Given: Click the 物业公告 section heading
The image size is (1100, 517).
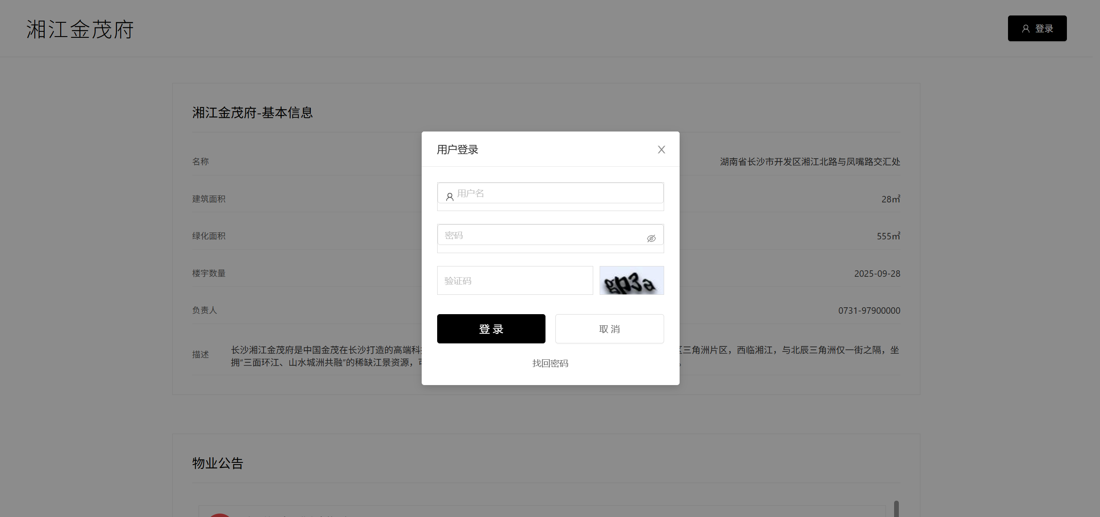Looking at the screenshot, I should click(x=218, y=463).
